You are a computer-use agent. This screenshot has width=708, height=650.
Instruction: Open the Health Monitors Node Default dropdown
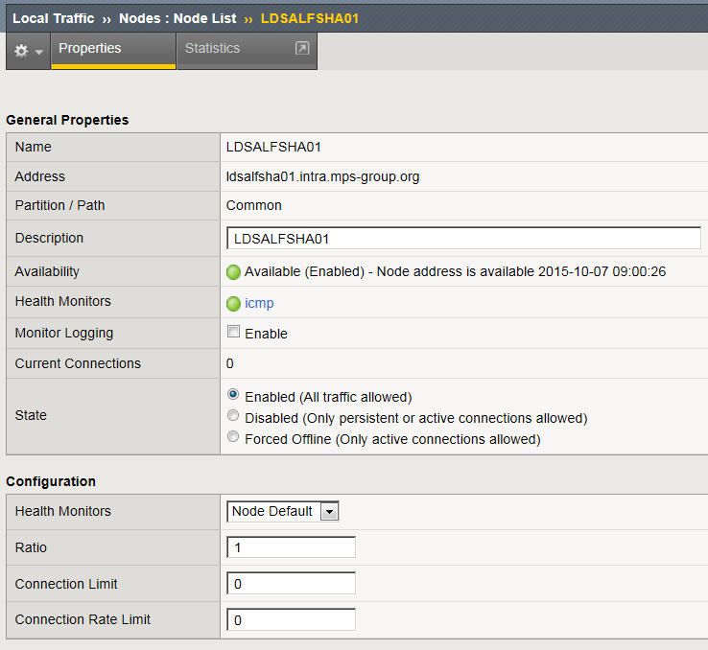pos(283,512)
